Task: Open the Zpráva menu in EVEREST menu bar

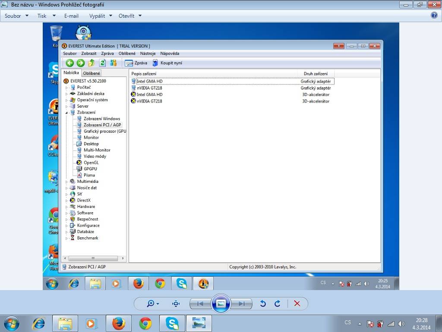Action: [107, 53]
